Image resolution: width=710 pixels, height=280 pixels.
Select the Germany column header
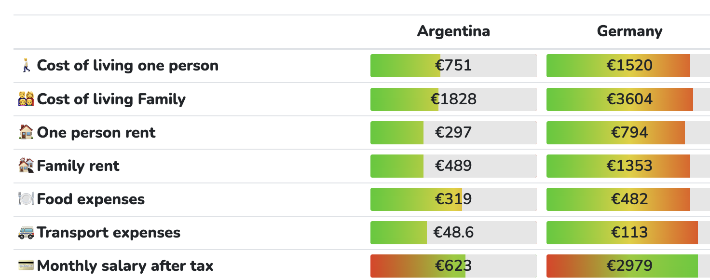coord(629,31)
